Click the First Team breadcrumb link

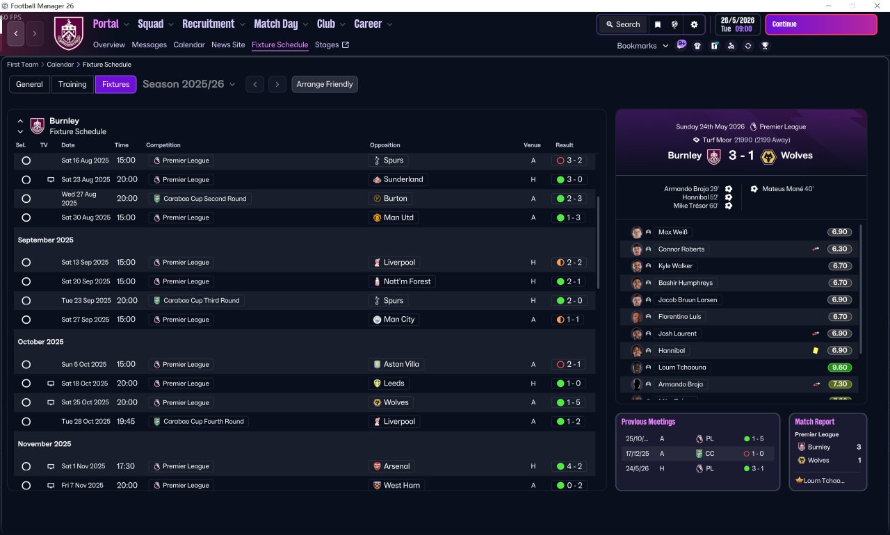[x=23, y=65]
